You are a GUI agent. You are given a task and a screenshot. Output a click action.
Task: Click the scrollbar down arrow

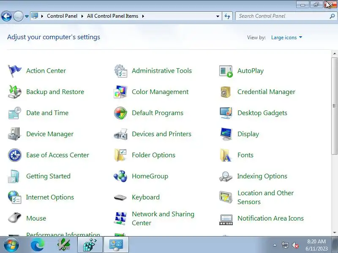(335, 232)
